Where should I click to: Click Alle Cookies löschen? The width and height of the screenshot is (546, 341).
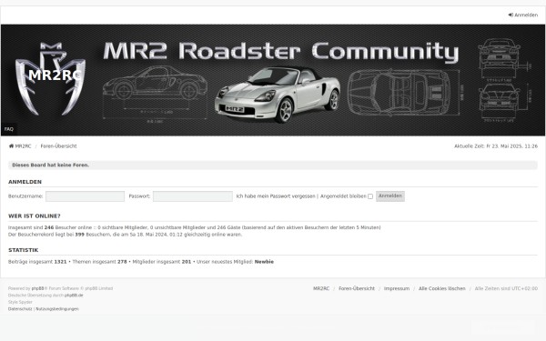[442, 288]
